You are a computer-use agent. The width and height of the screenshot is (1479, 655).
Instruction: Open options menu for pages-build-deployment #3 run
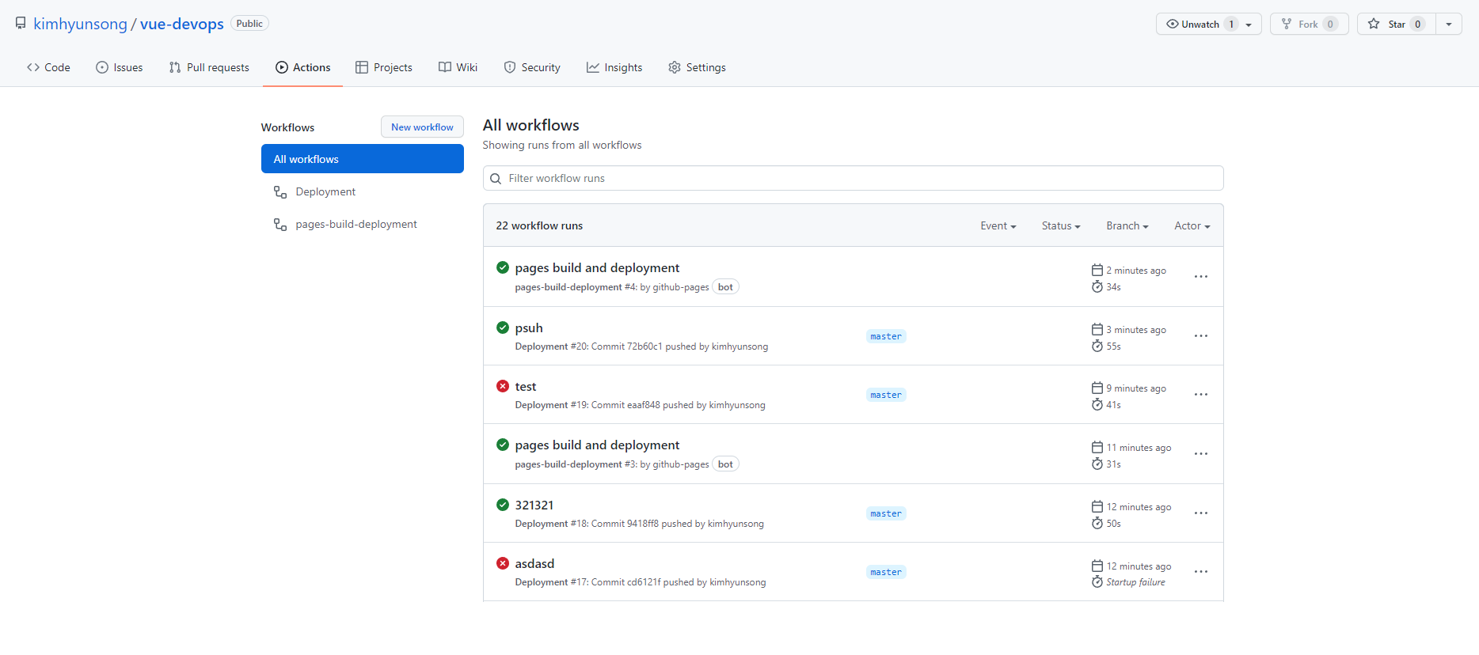click(1201, 454)
